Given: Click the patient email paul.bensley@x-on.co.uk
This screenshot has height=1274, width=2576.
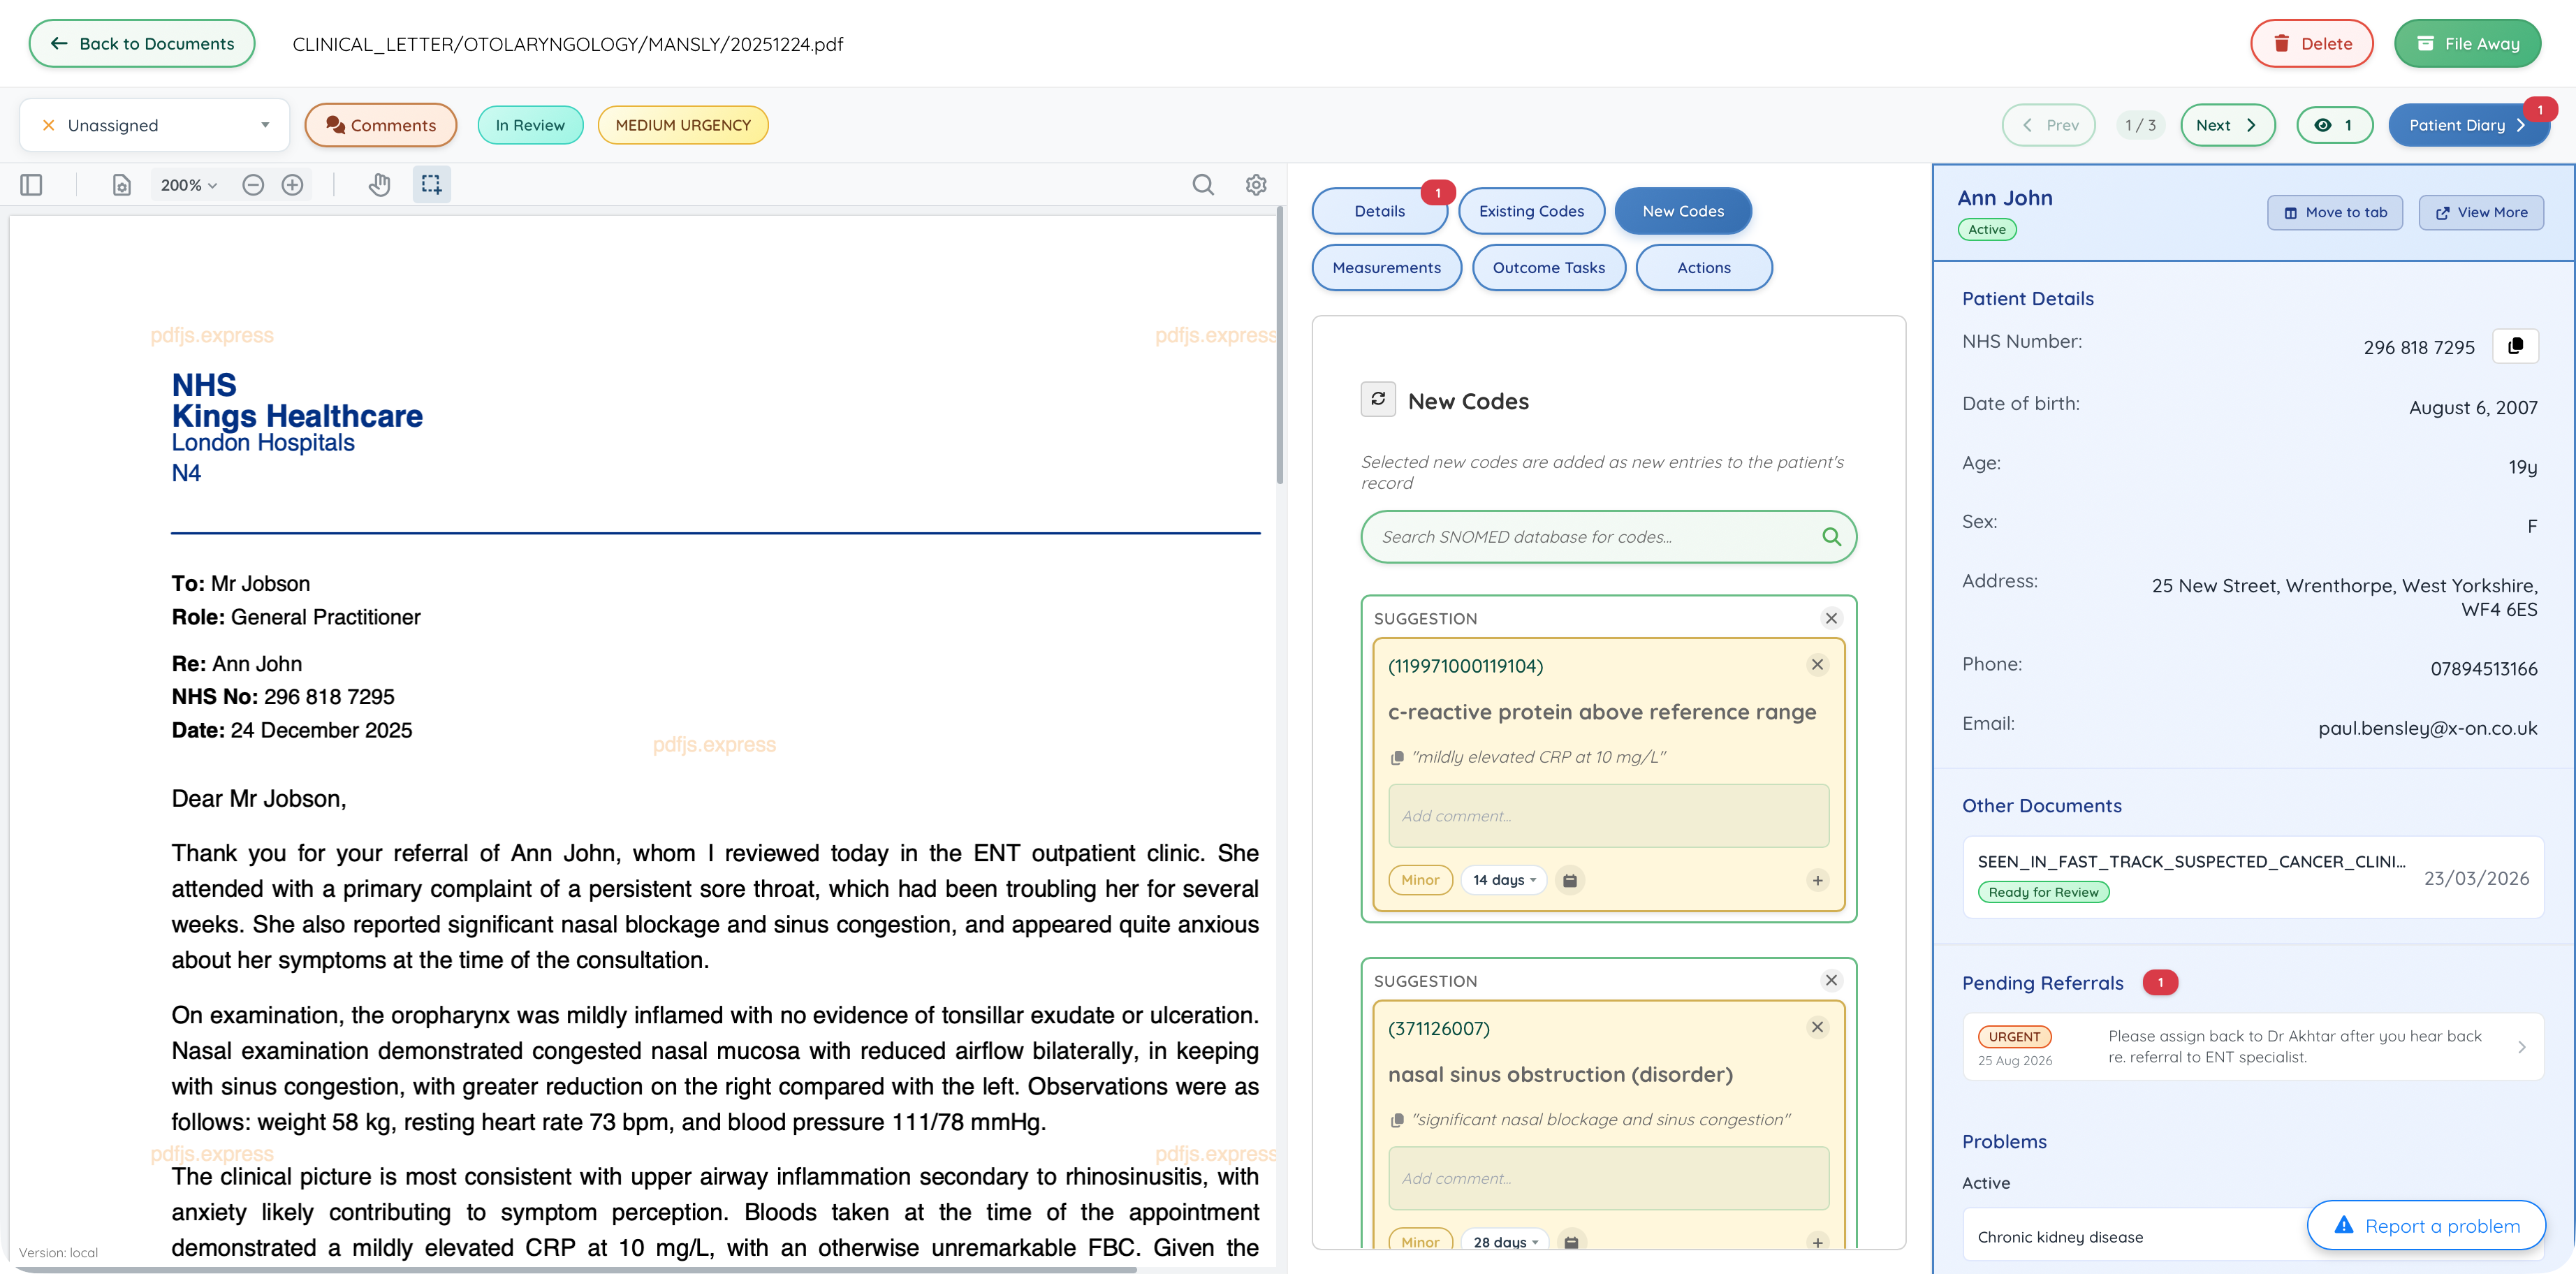Looking at the screenshot, I should tap(2427, 728).
